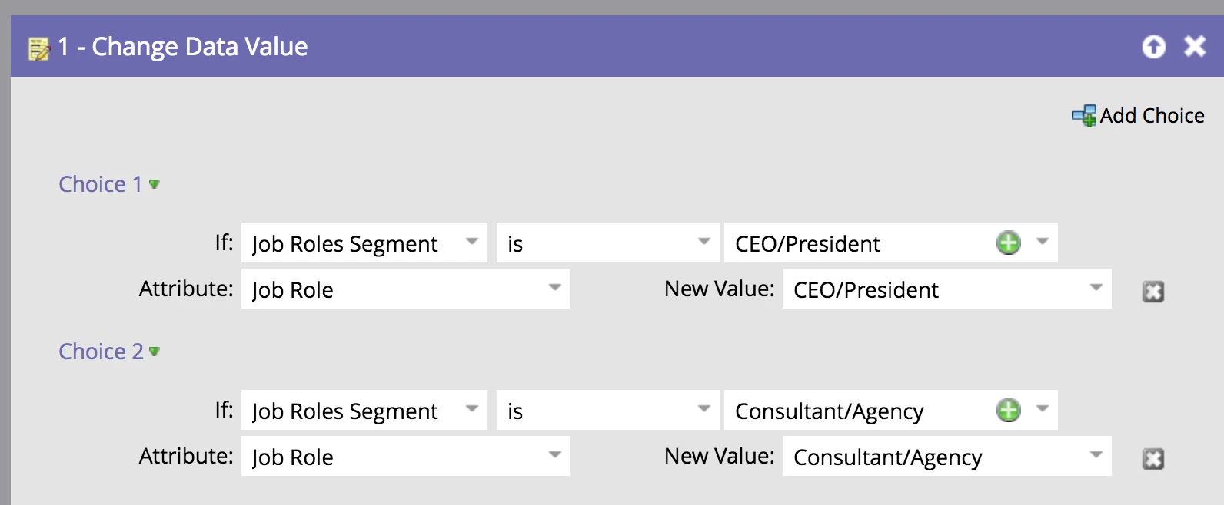Click the Choice 1 label link
The width and height of the screenshot is (1224, 505).
tap(100, 184)
